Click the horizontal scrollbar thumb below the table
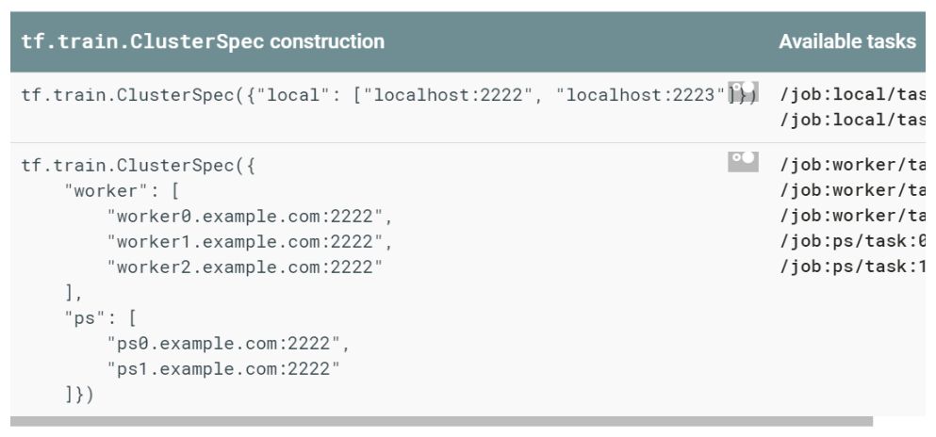 (x=441, y=422)
